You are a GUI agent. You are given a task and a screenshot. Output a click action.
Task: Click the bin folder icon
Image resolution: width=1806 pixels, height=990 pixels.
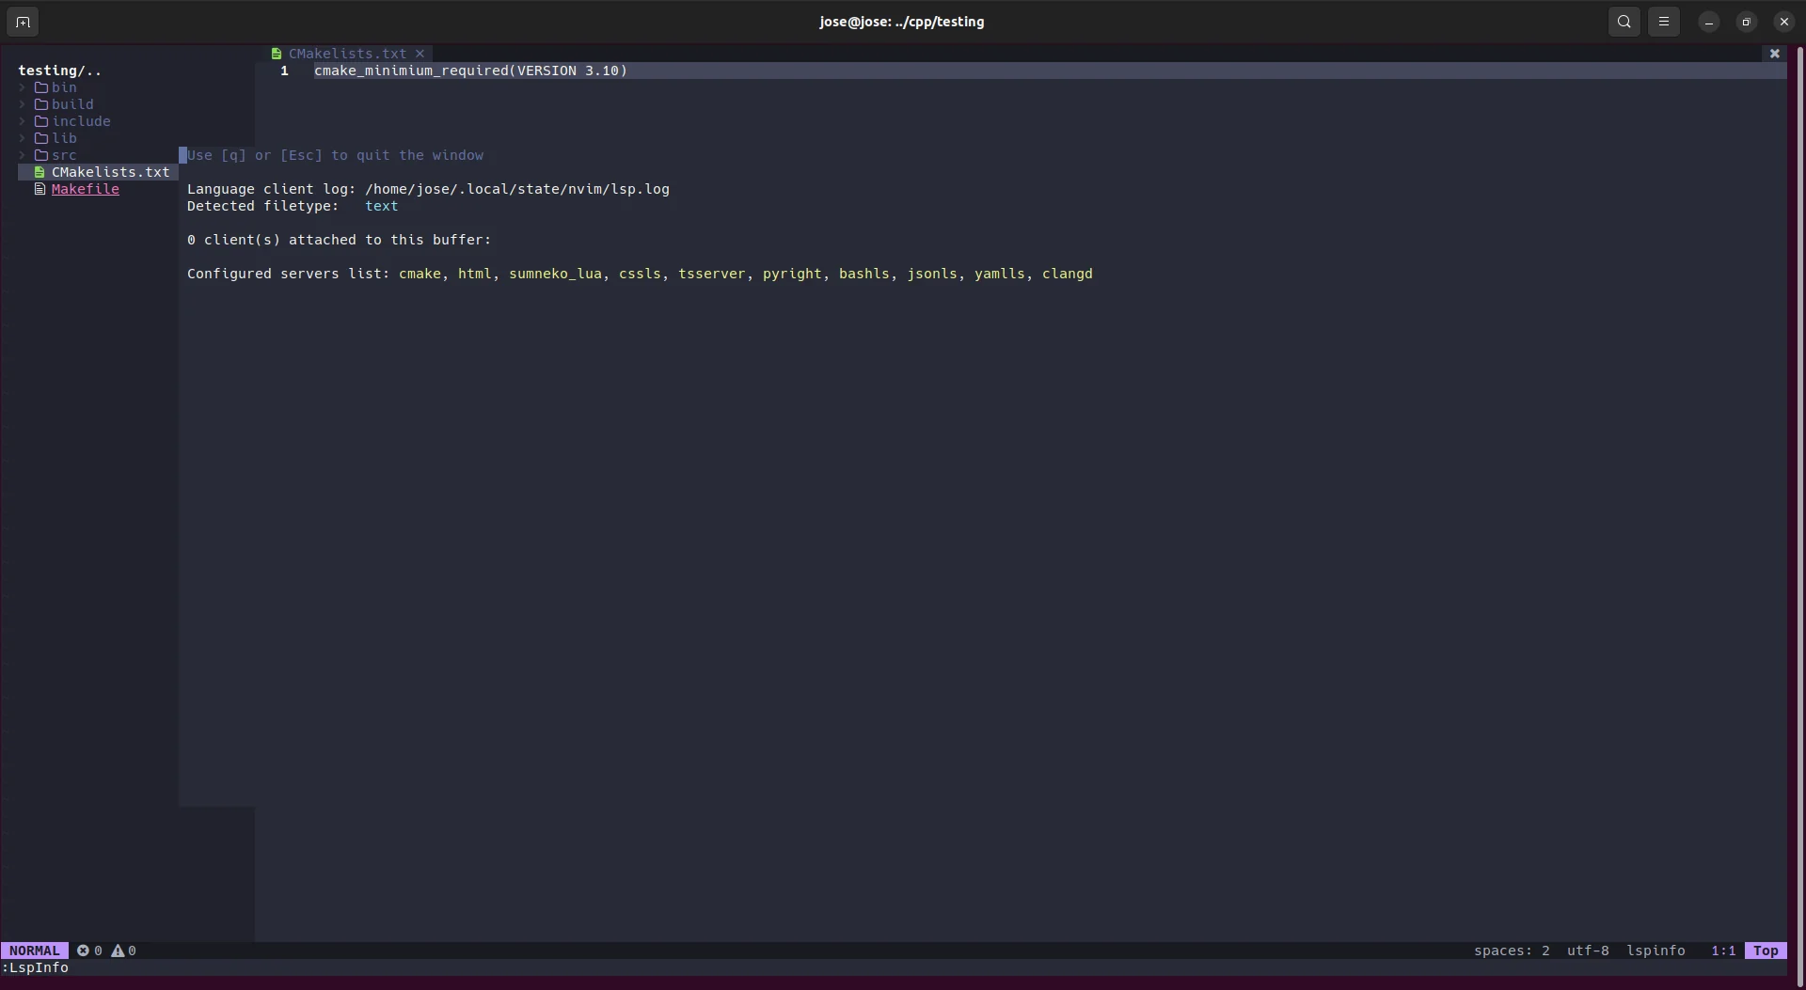click(40, 86)
